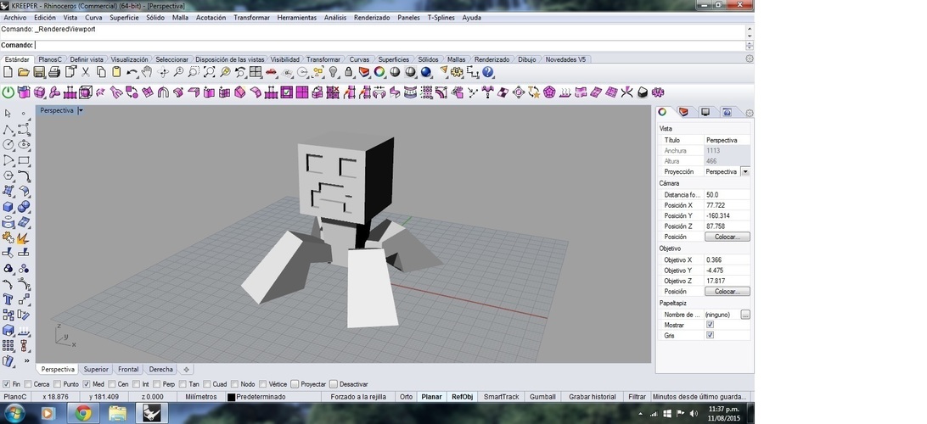Select the arrow pointer tool
Viewport: 927px width, 424px height.
click(8, 114)
